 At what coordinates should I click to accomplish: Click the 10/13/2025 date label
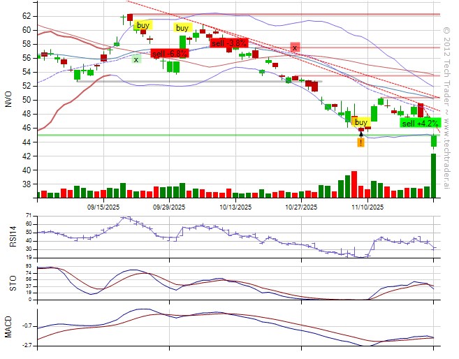235,207
